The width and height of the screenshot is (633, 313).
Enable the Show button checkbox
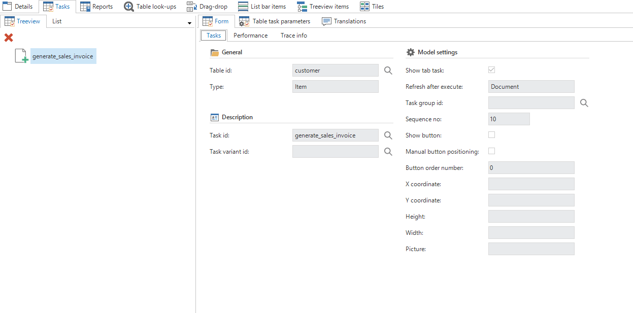click(x=491, y=135)
